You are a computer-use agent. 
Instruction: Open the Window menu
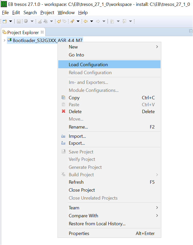coord(66,12)
